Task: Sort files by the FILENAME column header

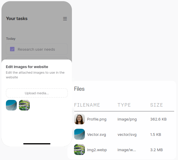Action: (87, 105)
